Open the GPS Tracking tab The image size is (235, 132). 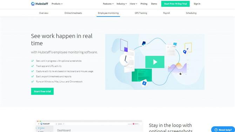(141, 13)
